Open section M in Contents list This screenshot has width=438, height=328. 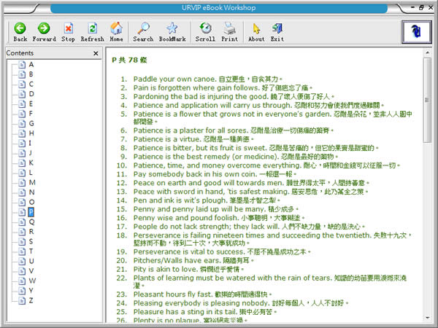pos(31,182)
